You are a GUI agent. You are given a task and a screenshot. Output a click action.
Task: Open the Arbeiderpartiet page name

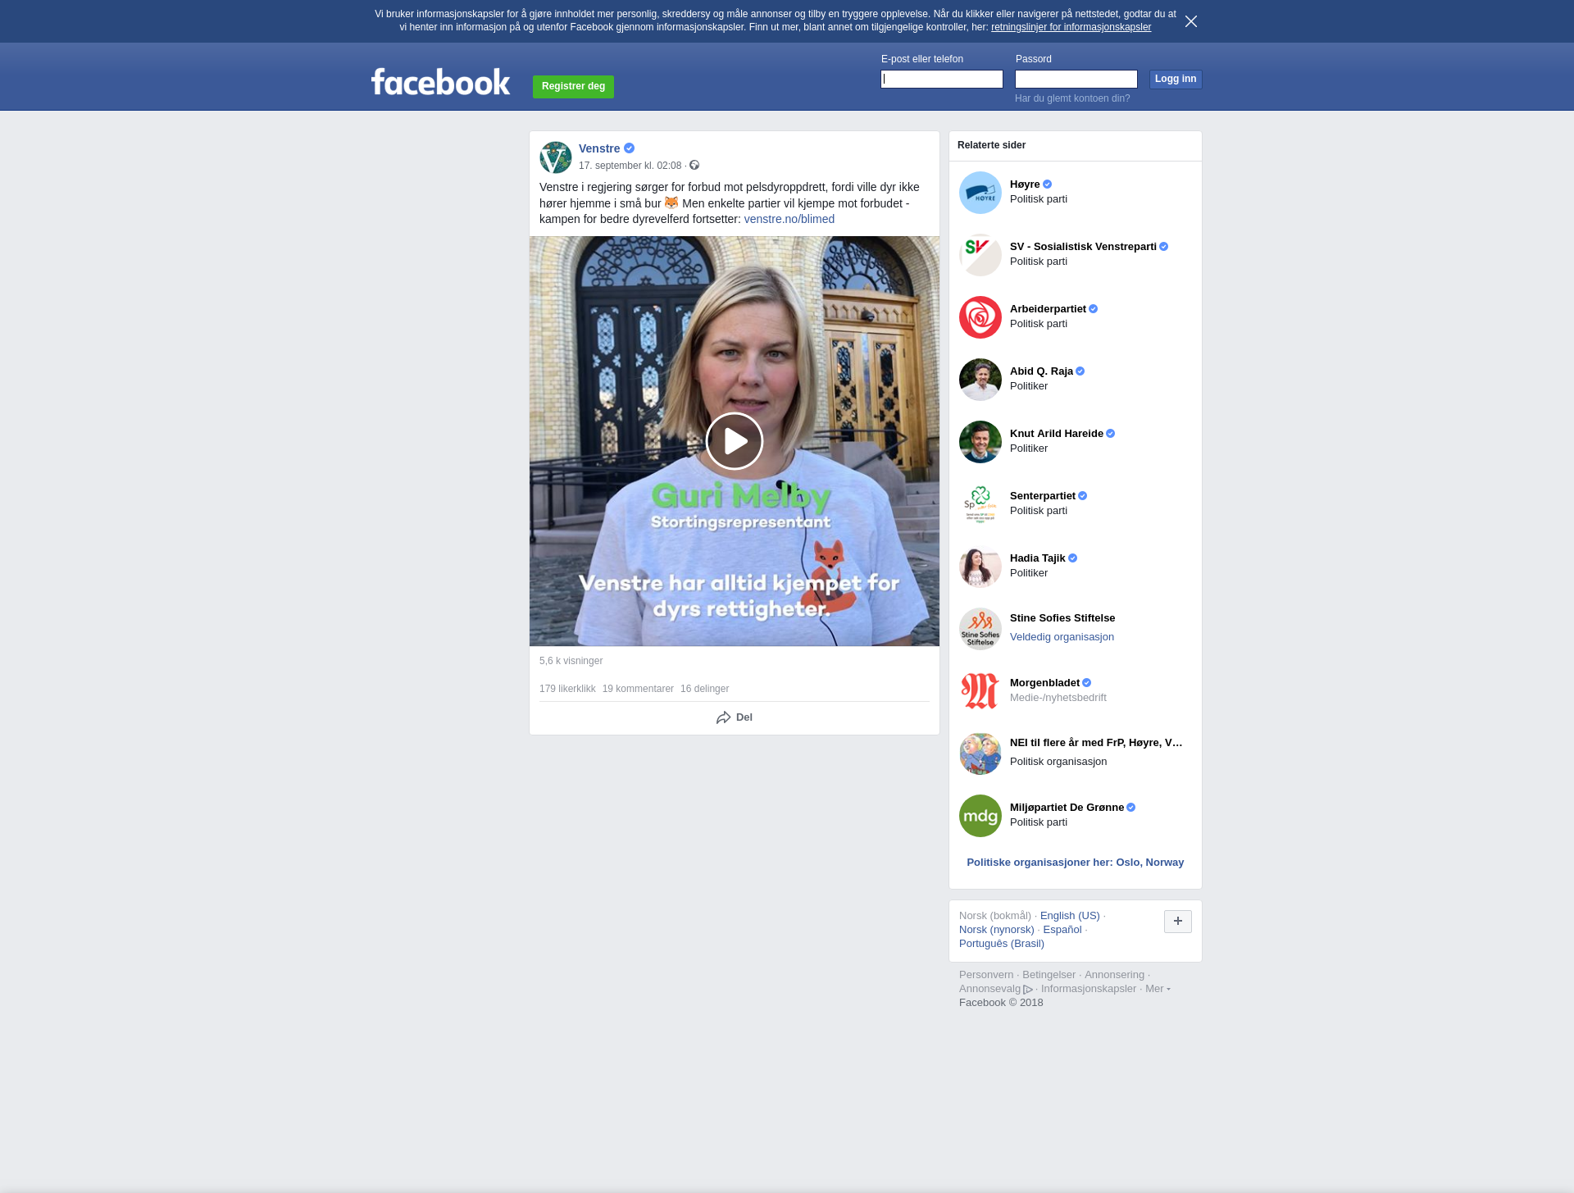[x=1048, y=309]
